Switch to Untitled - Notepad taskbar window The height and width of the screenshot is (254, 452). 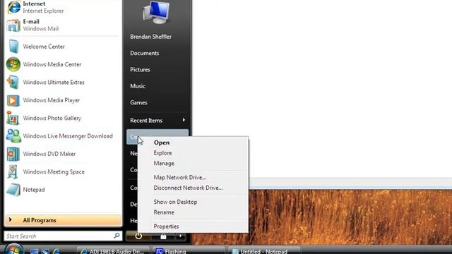pos(264,250)
